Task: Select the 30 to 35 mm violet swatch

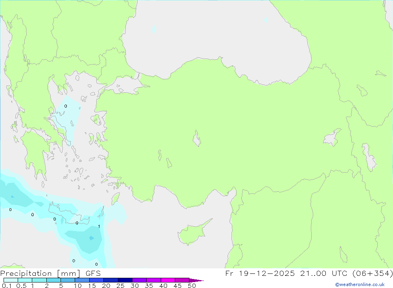Action: [140, 280]
